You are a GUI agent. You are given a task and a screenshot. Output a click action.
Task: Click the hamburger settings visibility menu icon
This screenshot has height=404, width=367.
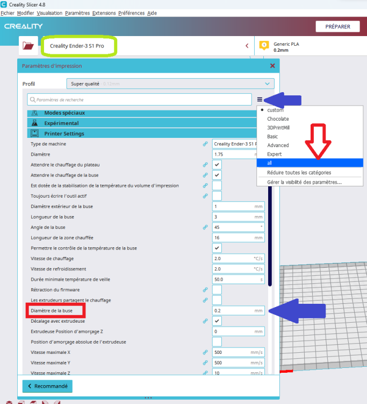[x=260, y=100]
